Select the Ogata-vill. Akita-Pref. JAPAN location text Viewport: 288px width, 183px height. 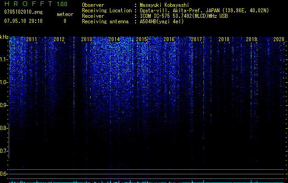click(204, 11)
